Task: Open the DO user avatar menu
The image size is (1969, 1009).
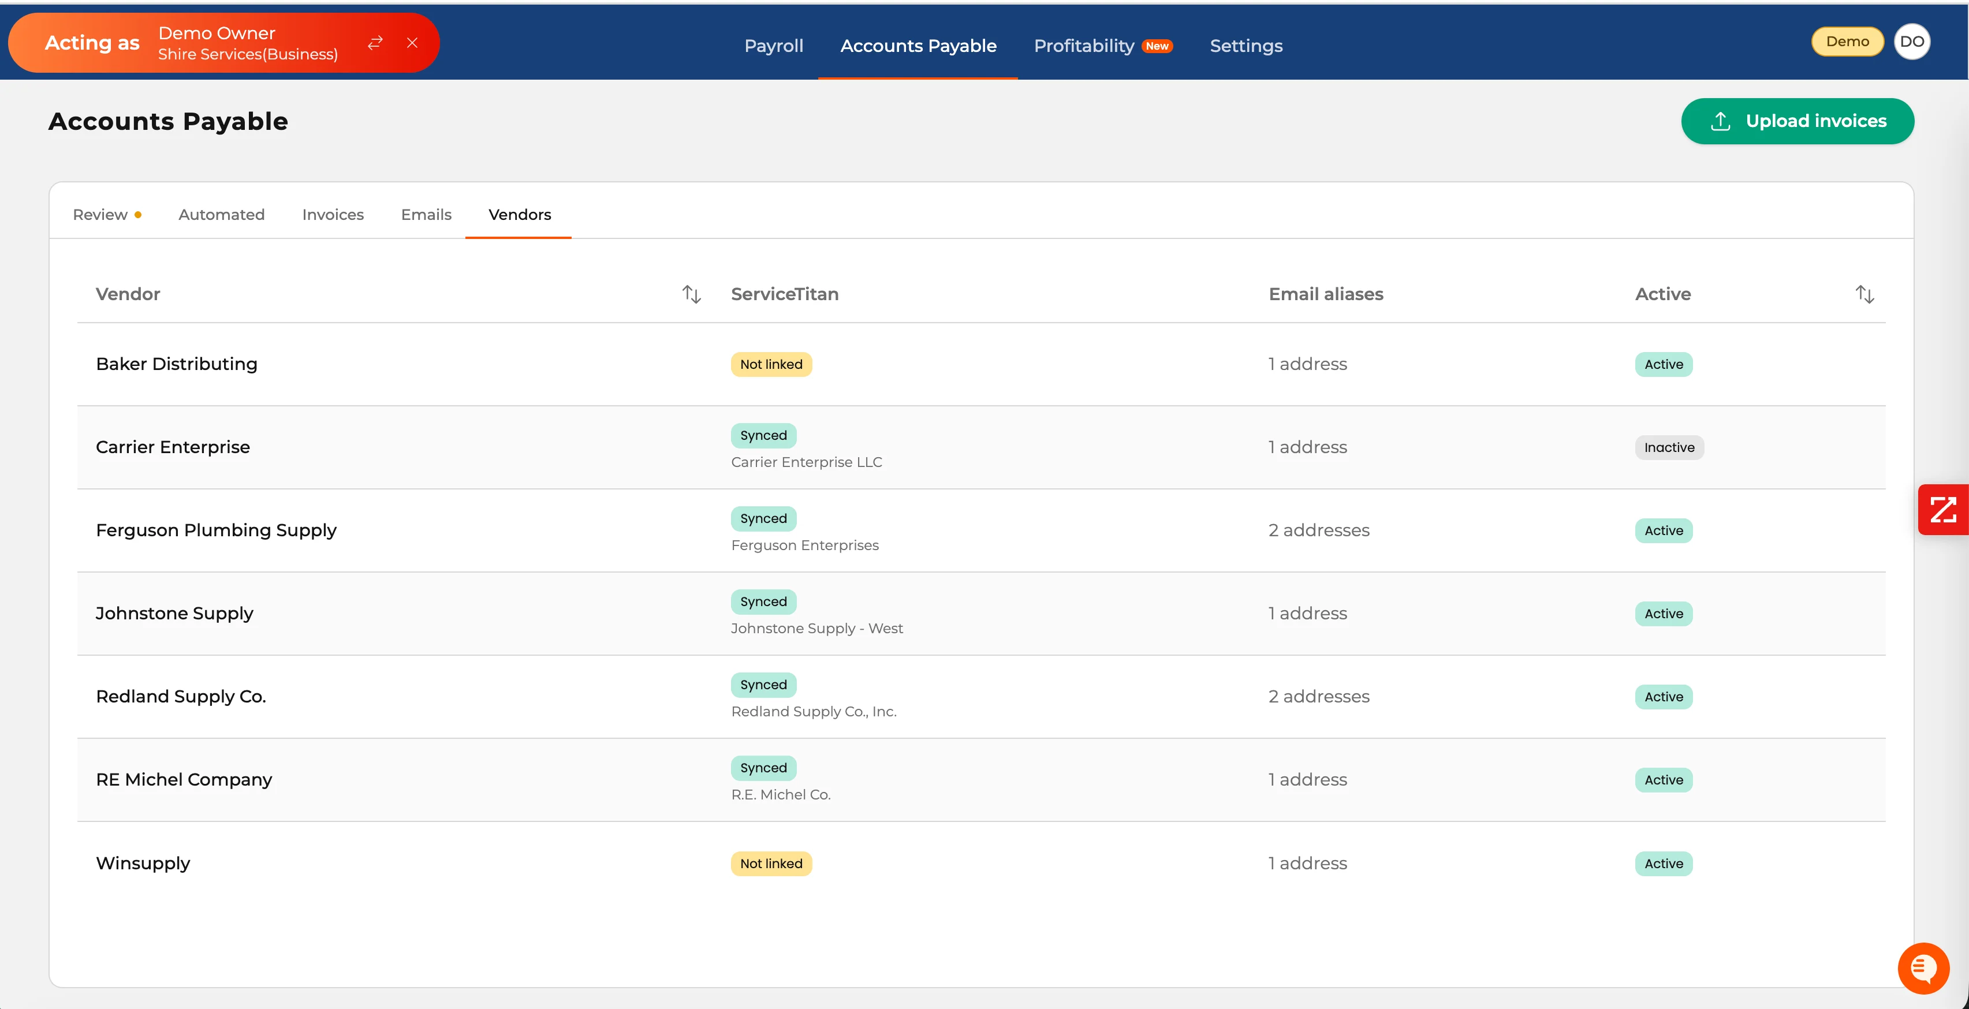Action: pyautogui.click(x=1912, y=42)
